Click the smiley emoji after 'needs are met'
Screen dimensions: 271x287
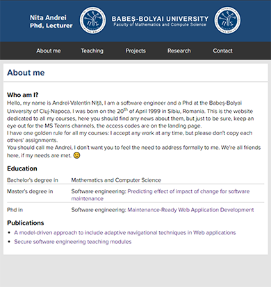pyautogui.click(x=76, y=155)
